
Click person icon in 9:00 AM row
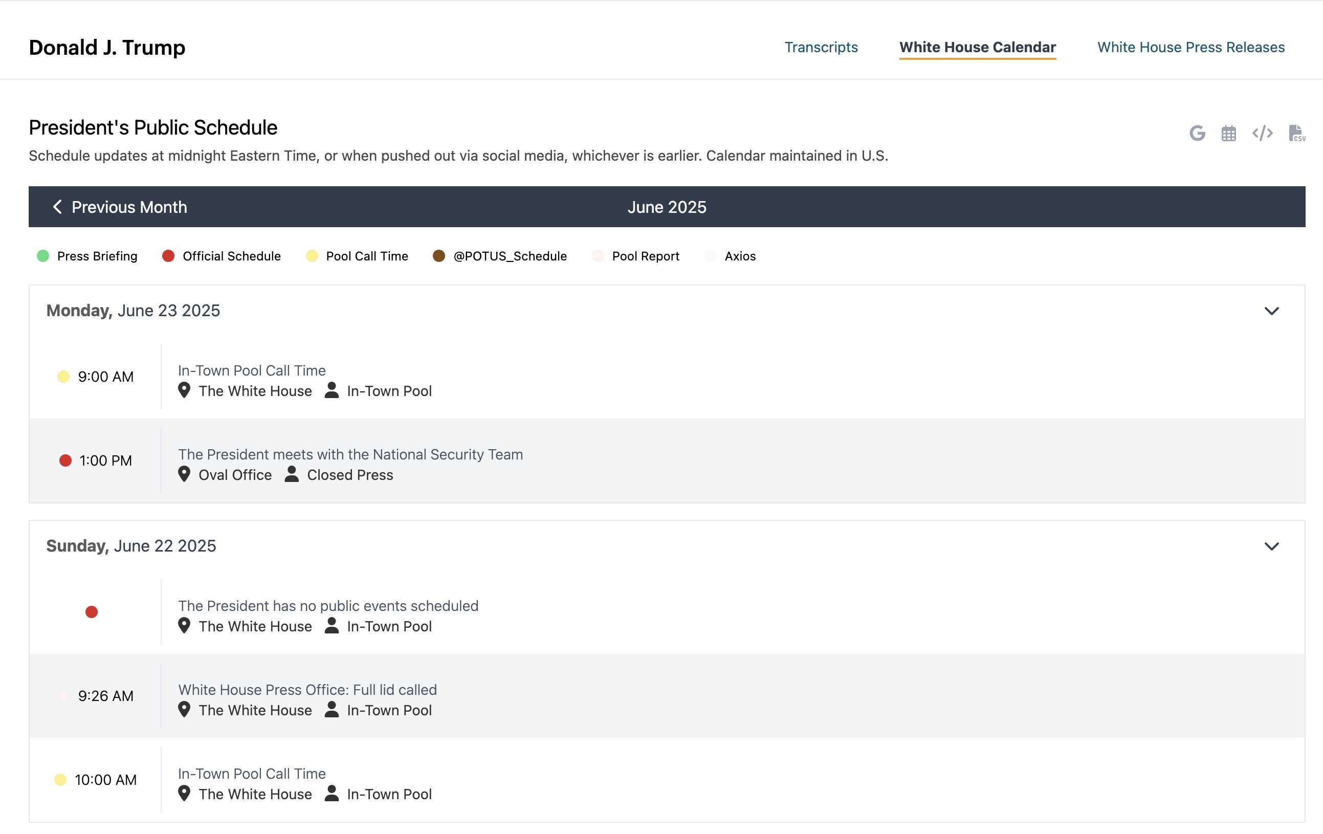[x=332, y=390]
